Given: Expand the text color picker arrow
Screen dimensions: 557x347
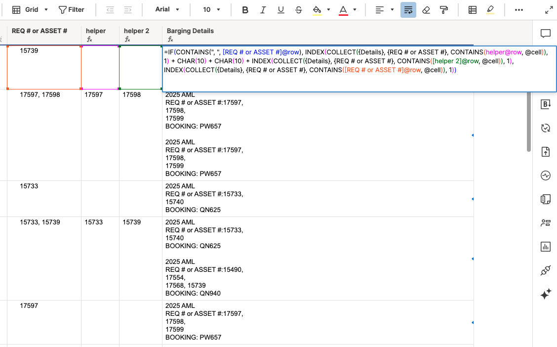Looking at the screenshot, I should (x=355, y=9).
